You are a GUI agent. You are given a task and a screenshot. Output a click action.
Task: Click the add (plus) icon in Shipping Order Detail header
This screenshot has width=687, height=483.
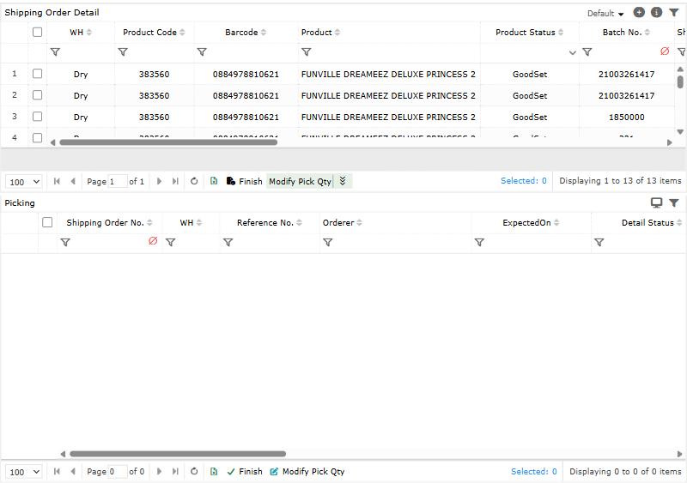(639, 12)
